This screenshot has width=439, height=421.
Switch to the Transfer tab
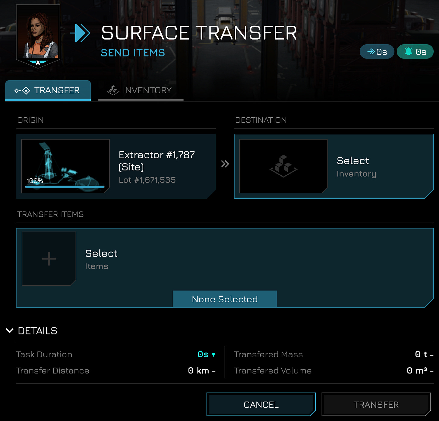tap(48, 90)
